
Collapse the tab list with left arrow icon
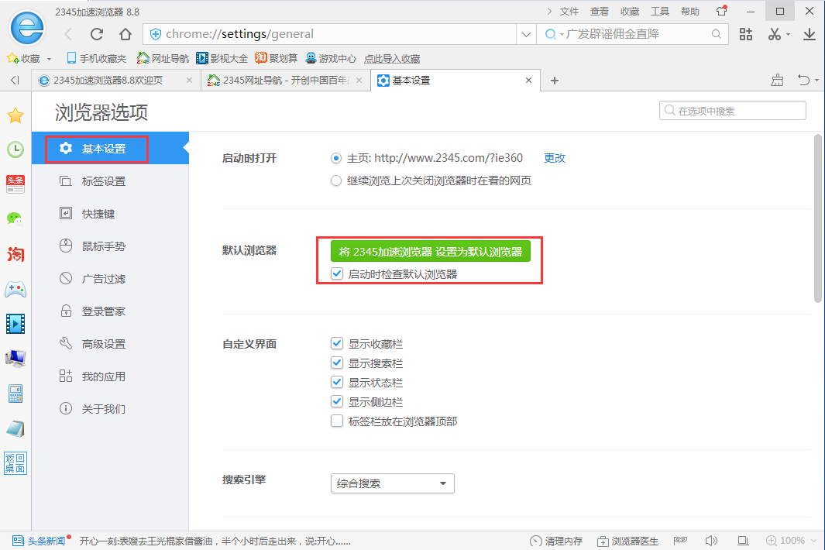(15, 80)
